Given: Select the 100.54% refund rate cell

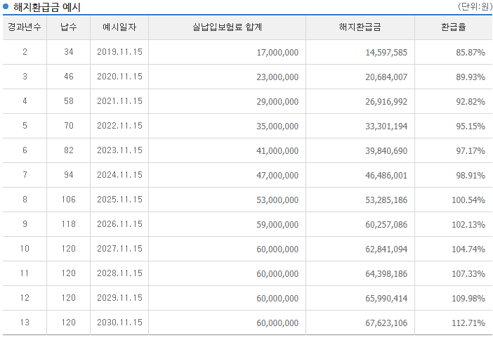Looking at the screenshot, I should point(468,200).
